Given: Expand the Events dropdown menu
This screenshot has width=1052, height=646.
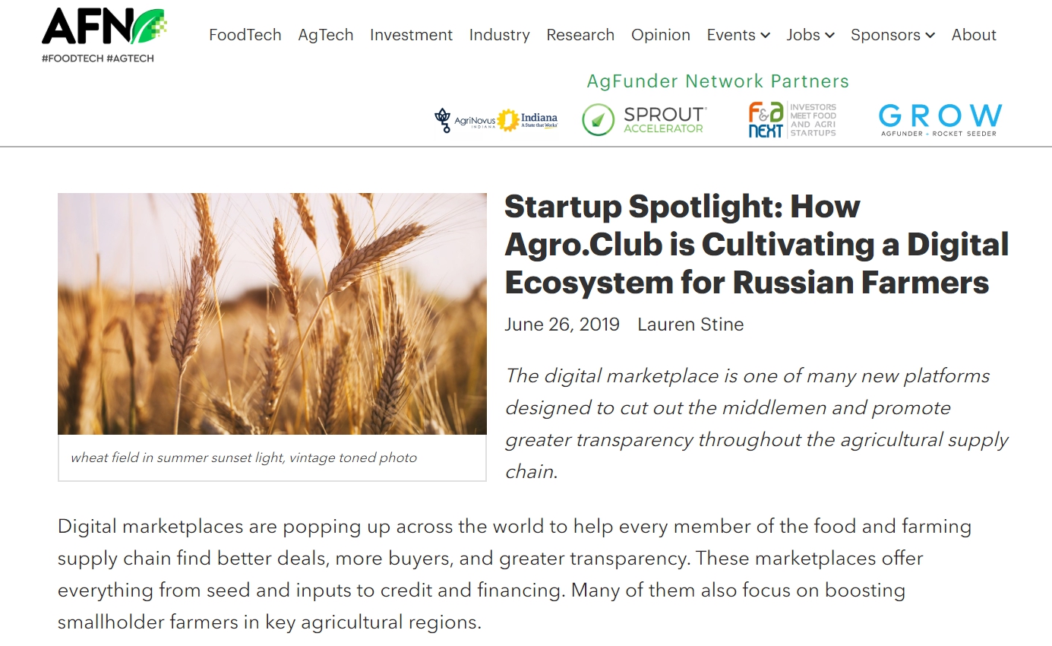Looking at the screenshot, I should (x=738, y=35).
